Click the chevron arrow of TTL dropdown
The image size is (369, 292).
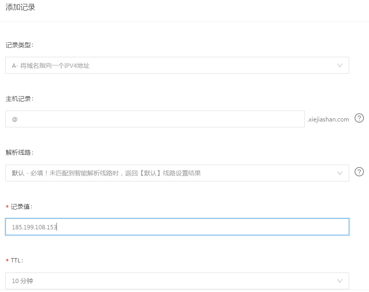(340, 281)
